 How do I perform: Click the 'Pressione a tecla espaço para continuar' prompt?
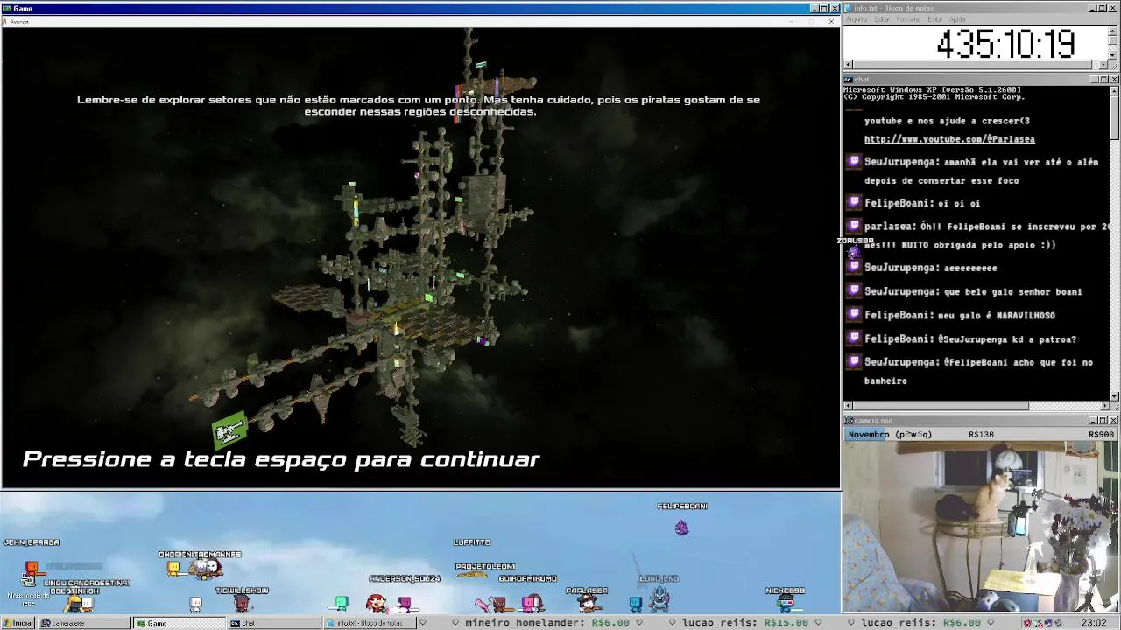(281, 459)
